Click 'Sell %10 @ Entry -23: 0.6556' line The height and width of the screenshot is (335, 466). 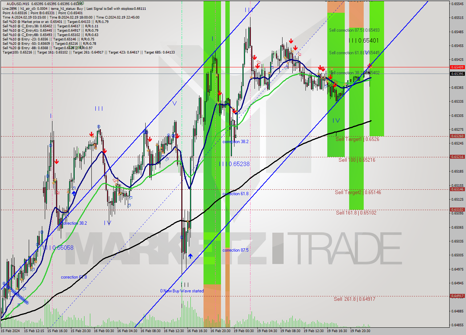(48, 39)
